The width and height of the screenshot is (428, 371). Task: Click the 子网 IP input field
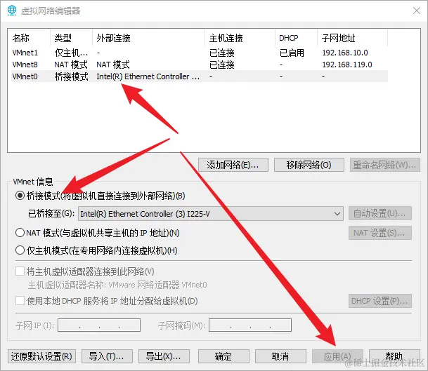coord(99,325)
